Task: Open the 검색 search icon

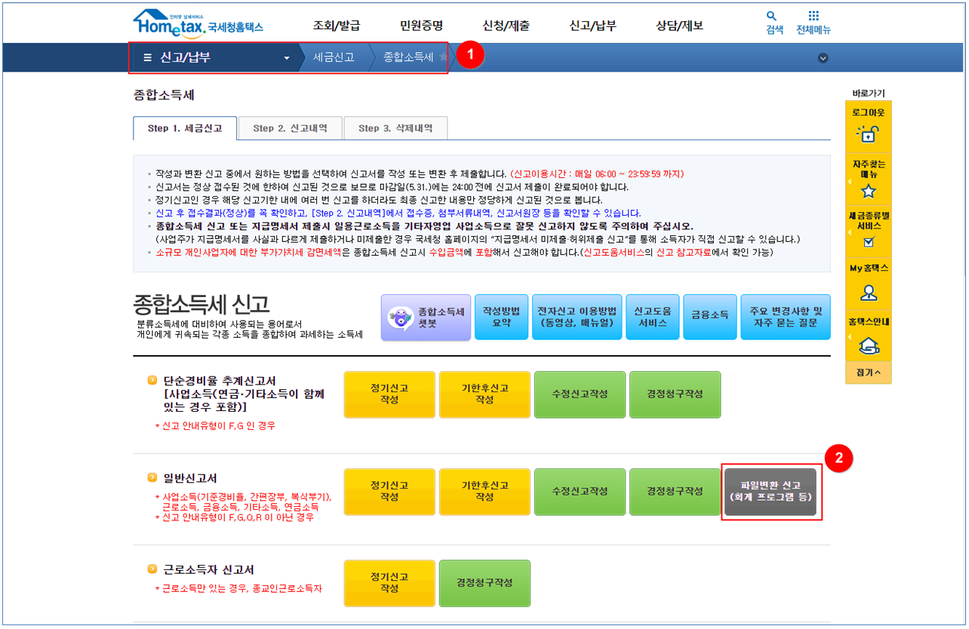Action: tap(771, 15)
